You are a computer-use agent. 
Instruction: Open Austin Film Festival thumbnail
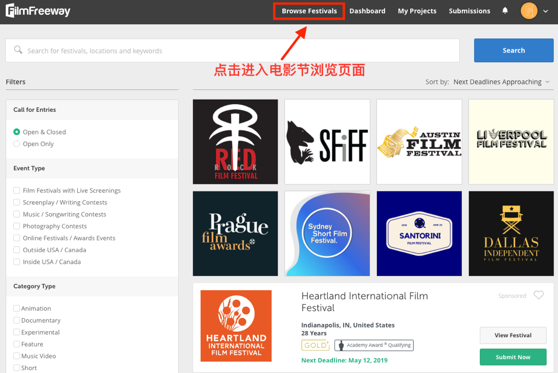[419, 142]
